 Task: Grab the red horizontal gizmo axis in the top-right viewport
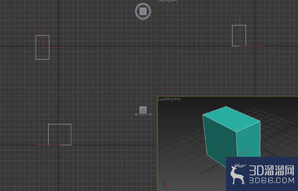coord(251,46)
